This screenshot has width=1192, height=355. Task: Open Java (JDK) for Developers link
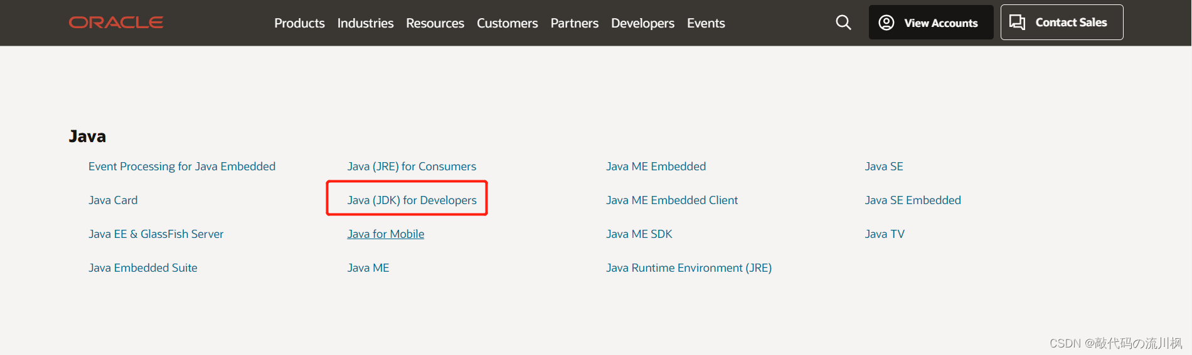coord(412,200)
